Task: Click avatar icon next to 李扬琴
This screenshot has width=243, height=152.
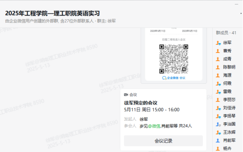Action: click(x=218, y=116)
